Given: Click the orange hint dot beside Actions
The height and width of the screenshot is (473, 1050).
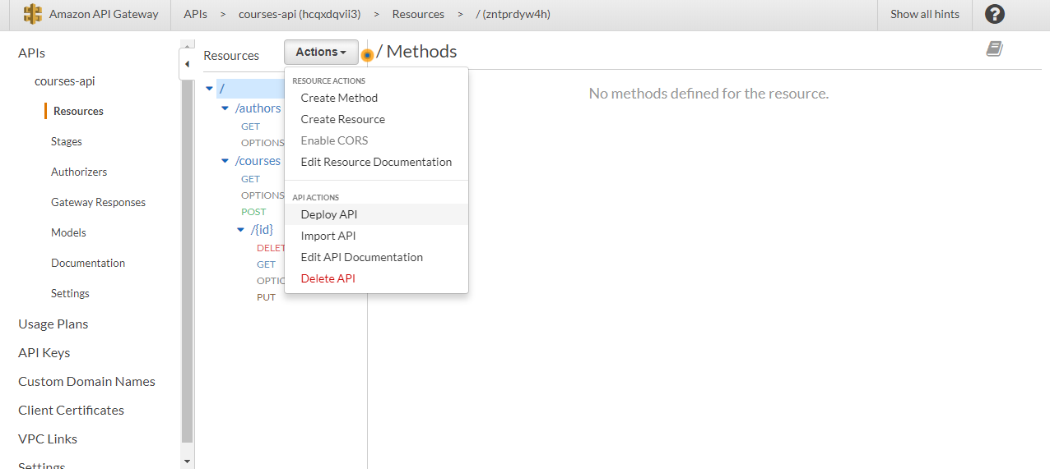Looking at the screenshot, I should tap(367, 55).
